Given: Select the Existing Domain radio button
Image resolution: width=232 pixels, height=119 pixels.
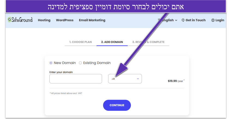Looking at the screenshot, I should coord(80,63).
